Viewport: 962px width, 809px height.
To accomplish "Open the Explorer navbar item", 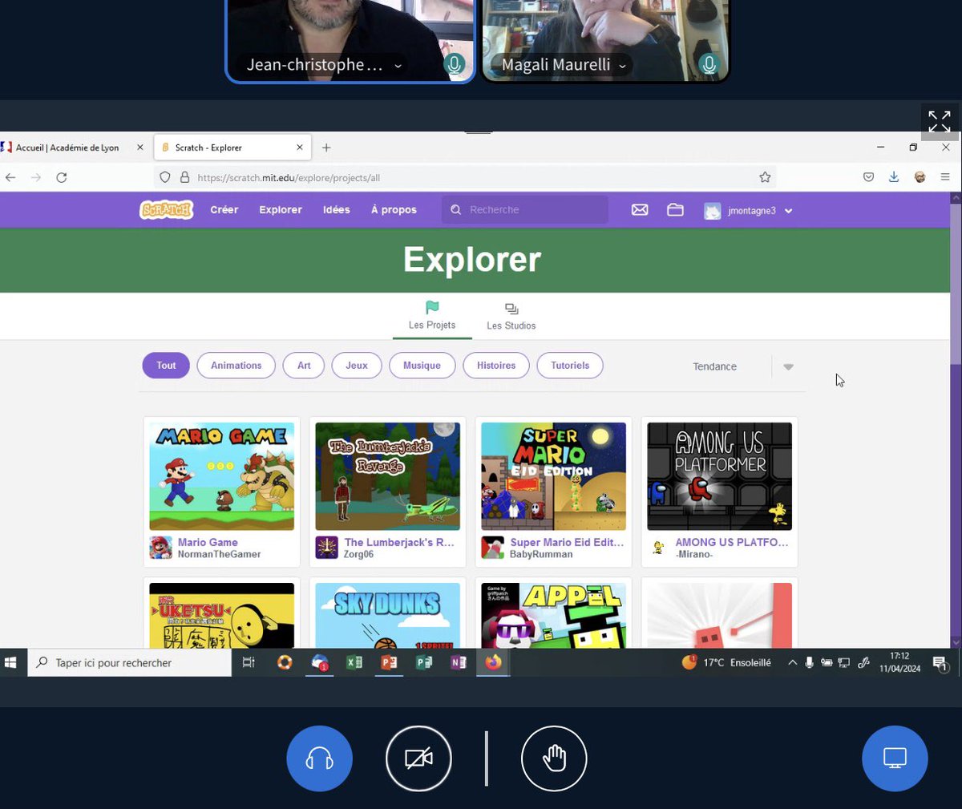I will tap(281, 210).
